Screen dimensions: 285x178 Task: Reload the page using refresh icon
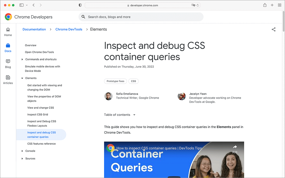click(198, 5)
